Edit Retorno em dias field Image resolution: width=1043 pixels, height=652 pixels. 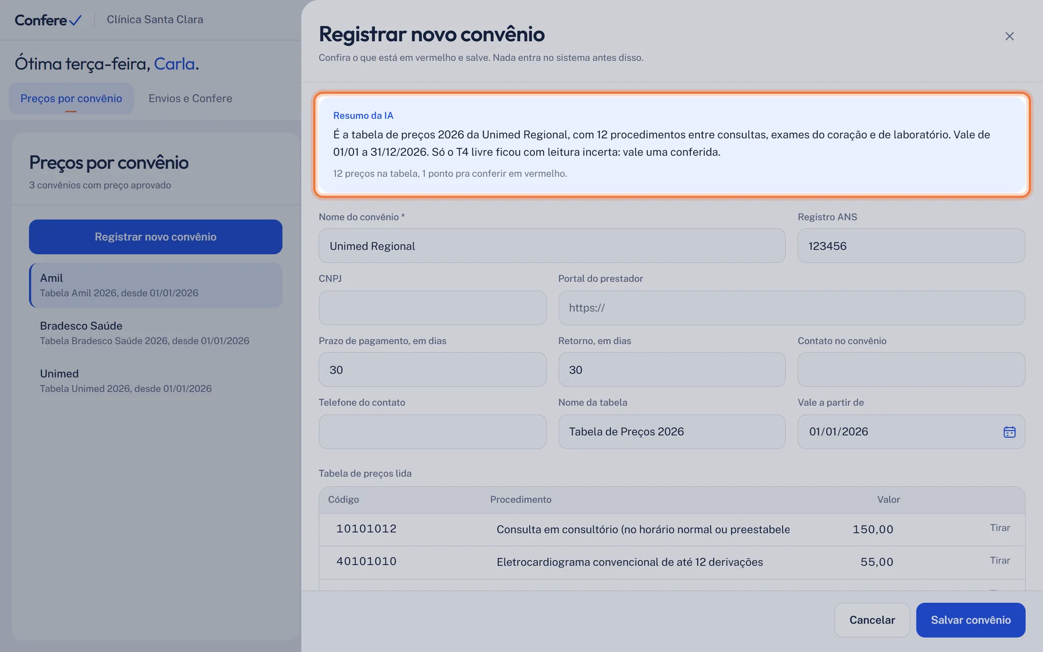(x=671, y=369)
